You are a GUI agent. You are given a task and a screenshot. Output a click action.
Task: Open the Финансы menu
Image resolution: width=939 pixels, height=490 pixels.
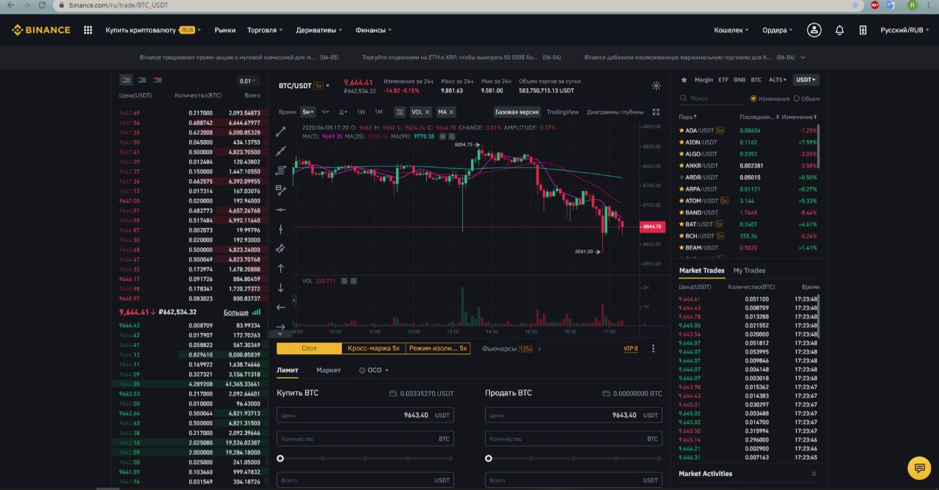(x=373, y=30)
